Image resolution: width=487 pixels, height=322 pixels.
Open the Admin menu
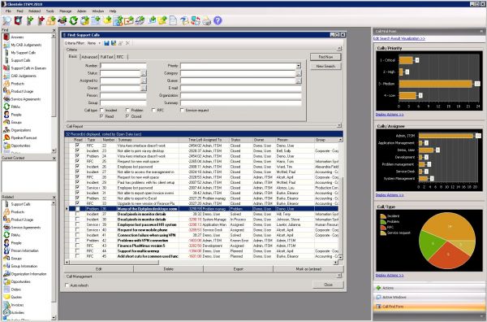point(82,11)
